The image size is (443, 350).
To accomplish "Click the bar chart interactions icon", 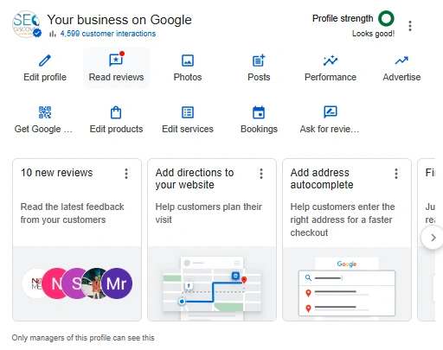I will point(53,34).
